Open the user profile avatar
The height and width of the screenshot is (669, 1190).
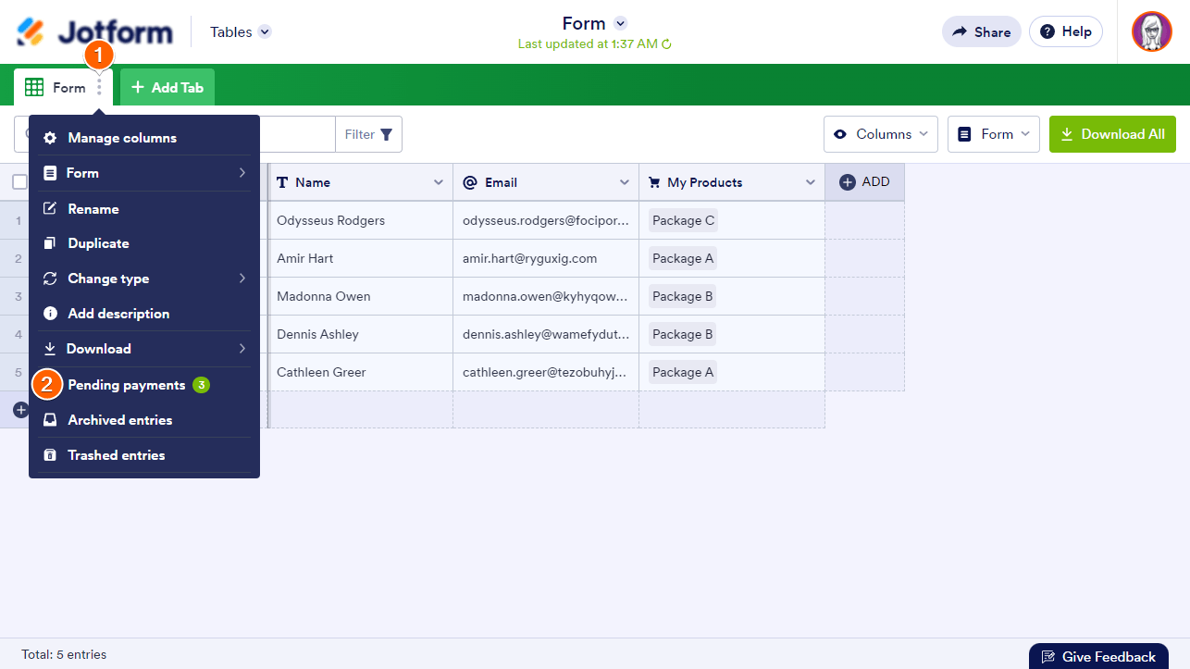[1151, 31]
